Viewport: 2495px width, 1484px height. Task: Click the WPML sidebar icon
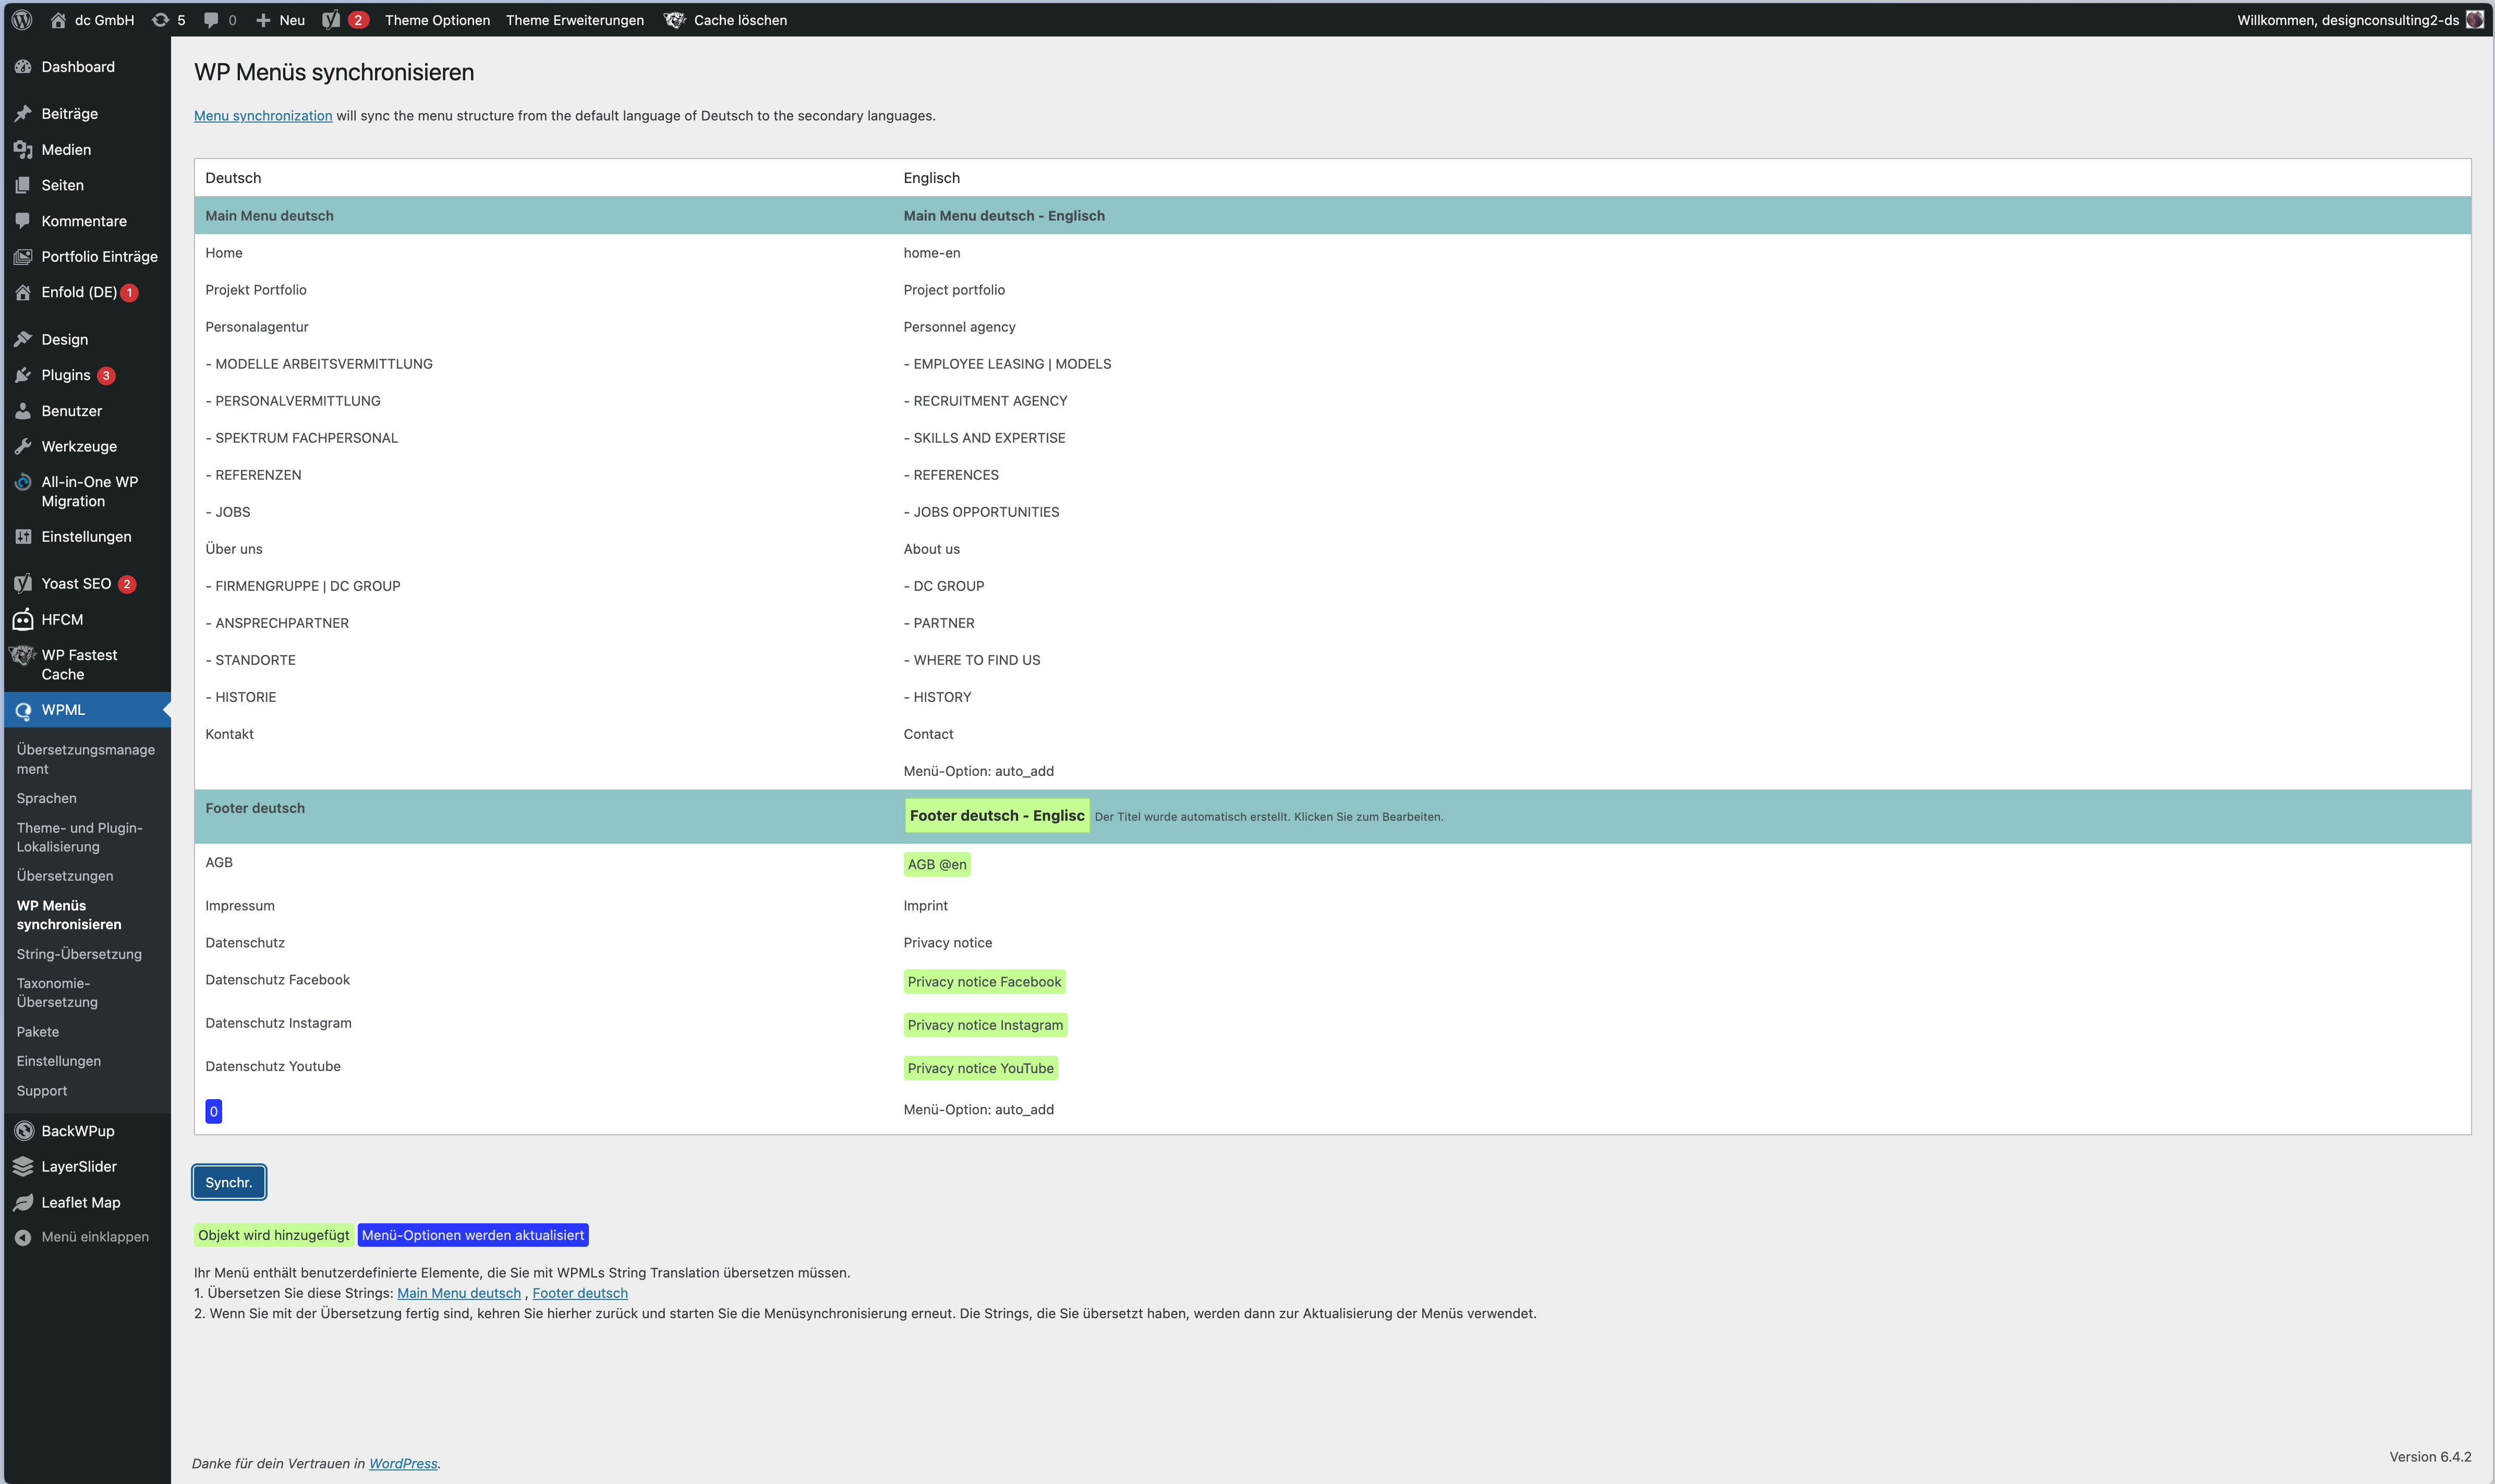tap(23, 710)
